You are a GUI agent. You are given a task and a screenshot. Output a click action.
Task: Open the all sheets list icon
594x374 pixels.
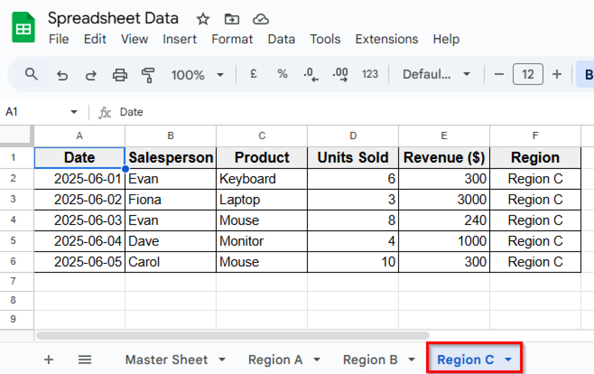point(85,359)
